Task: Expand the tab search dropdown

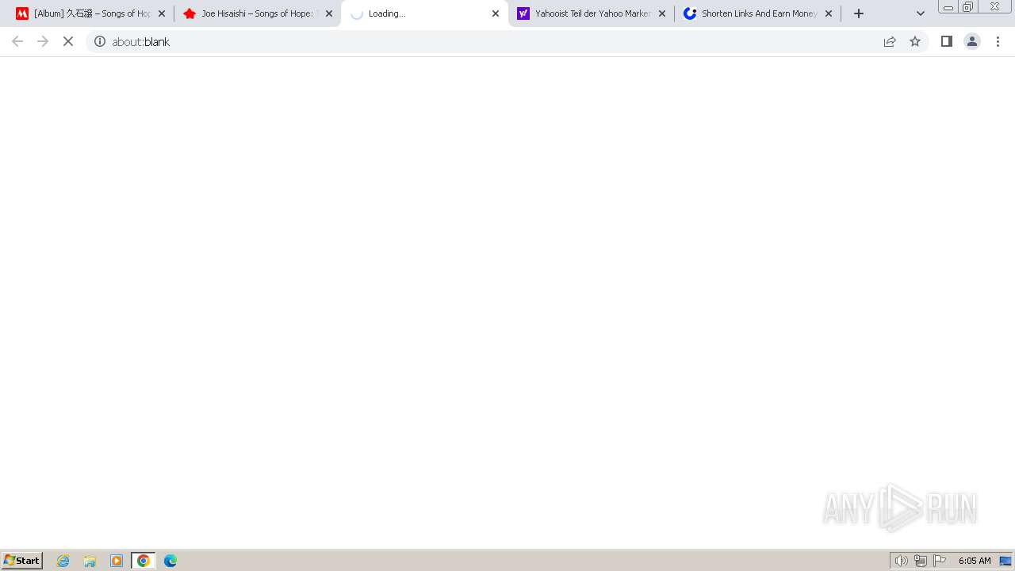Action: coord(921,13)
